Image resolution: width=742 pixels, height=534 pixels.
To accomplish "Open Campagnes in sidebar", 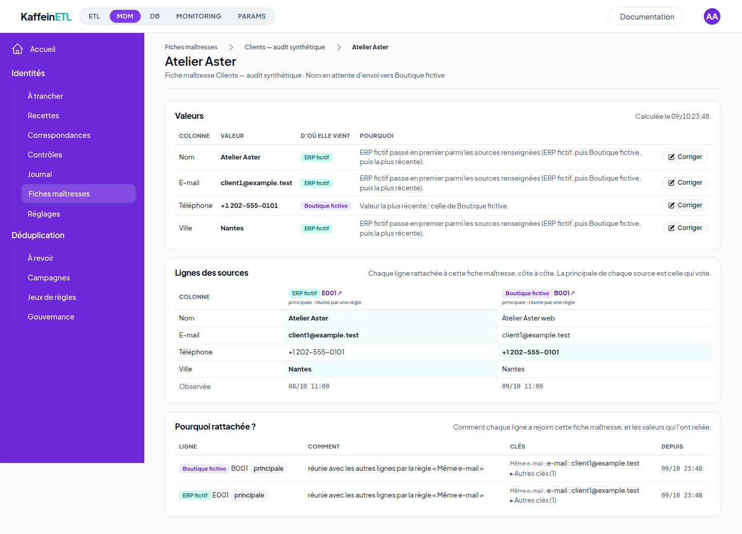I will (78, 278).
